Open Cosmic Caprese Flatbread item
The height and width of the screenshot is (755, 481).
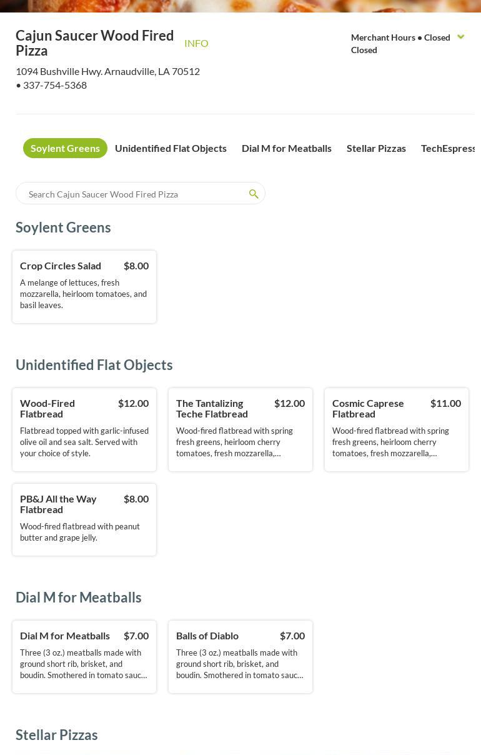(397, 429)
